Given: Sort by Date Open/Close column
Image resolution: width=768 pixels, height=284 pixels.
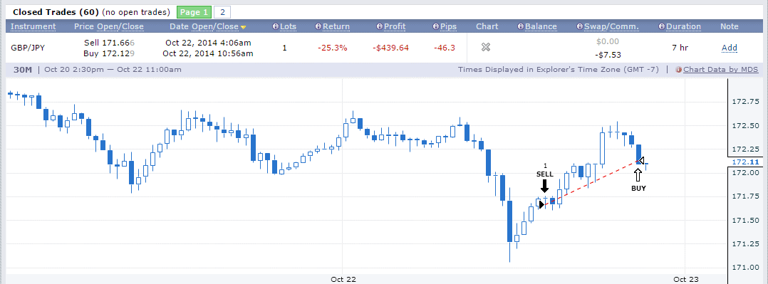Looking at the screenshot, I should coord(204,26).
